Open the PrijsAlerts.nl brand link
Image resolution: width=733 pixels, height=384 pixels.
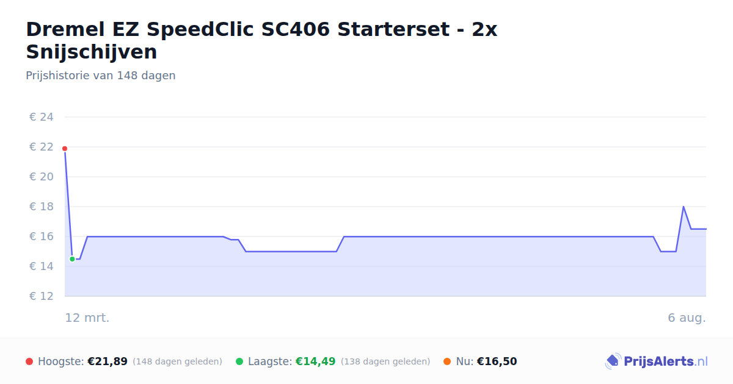tap(657, 361)
